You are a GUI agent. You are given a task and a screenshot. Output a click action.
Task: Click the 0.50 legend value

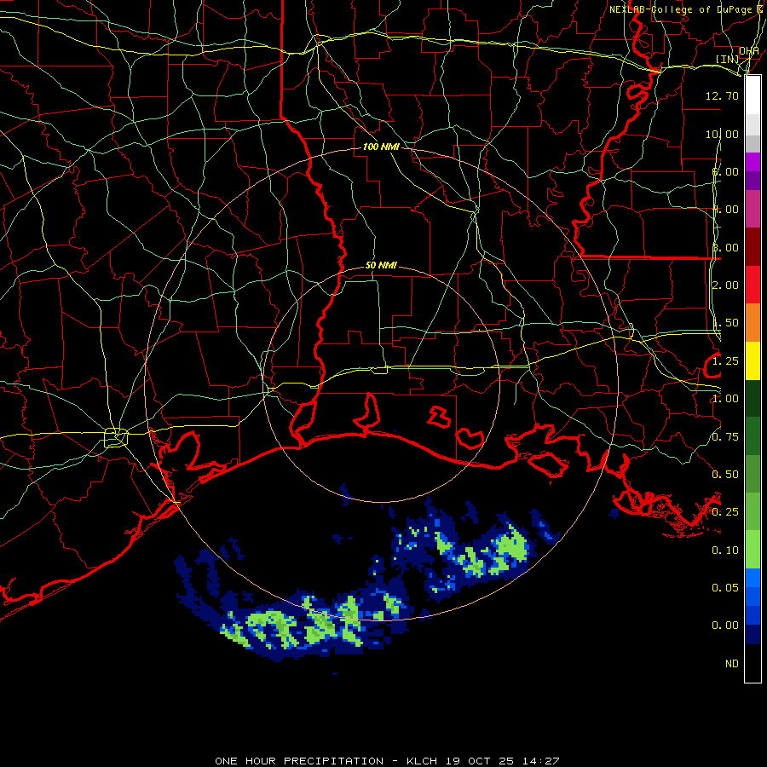click(x=725, y=475)
